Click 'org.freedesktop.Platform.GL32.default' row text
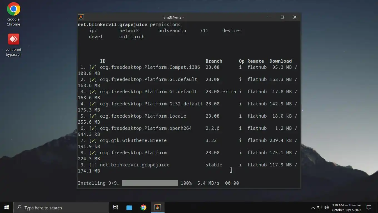378x213 pixels. [x=151, y=104]
